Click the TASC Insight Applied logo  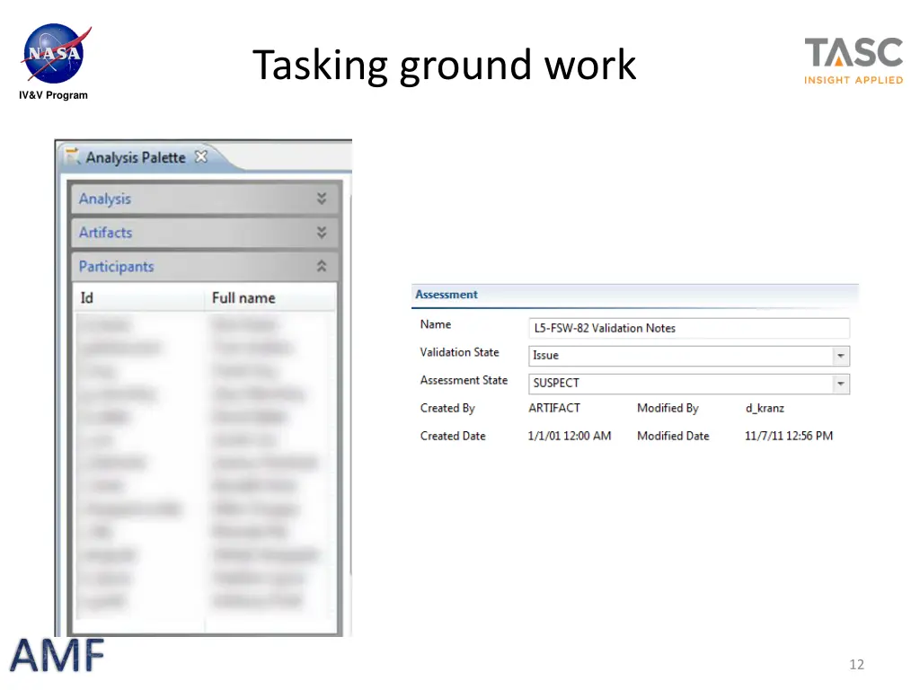853,61
